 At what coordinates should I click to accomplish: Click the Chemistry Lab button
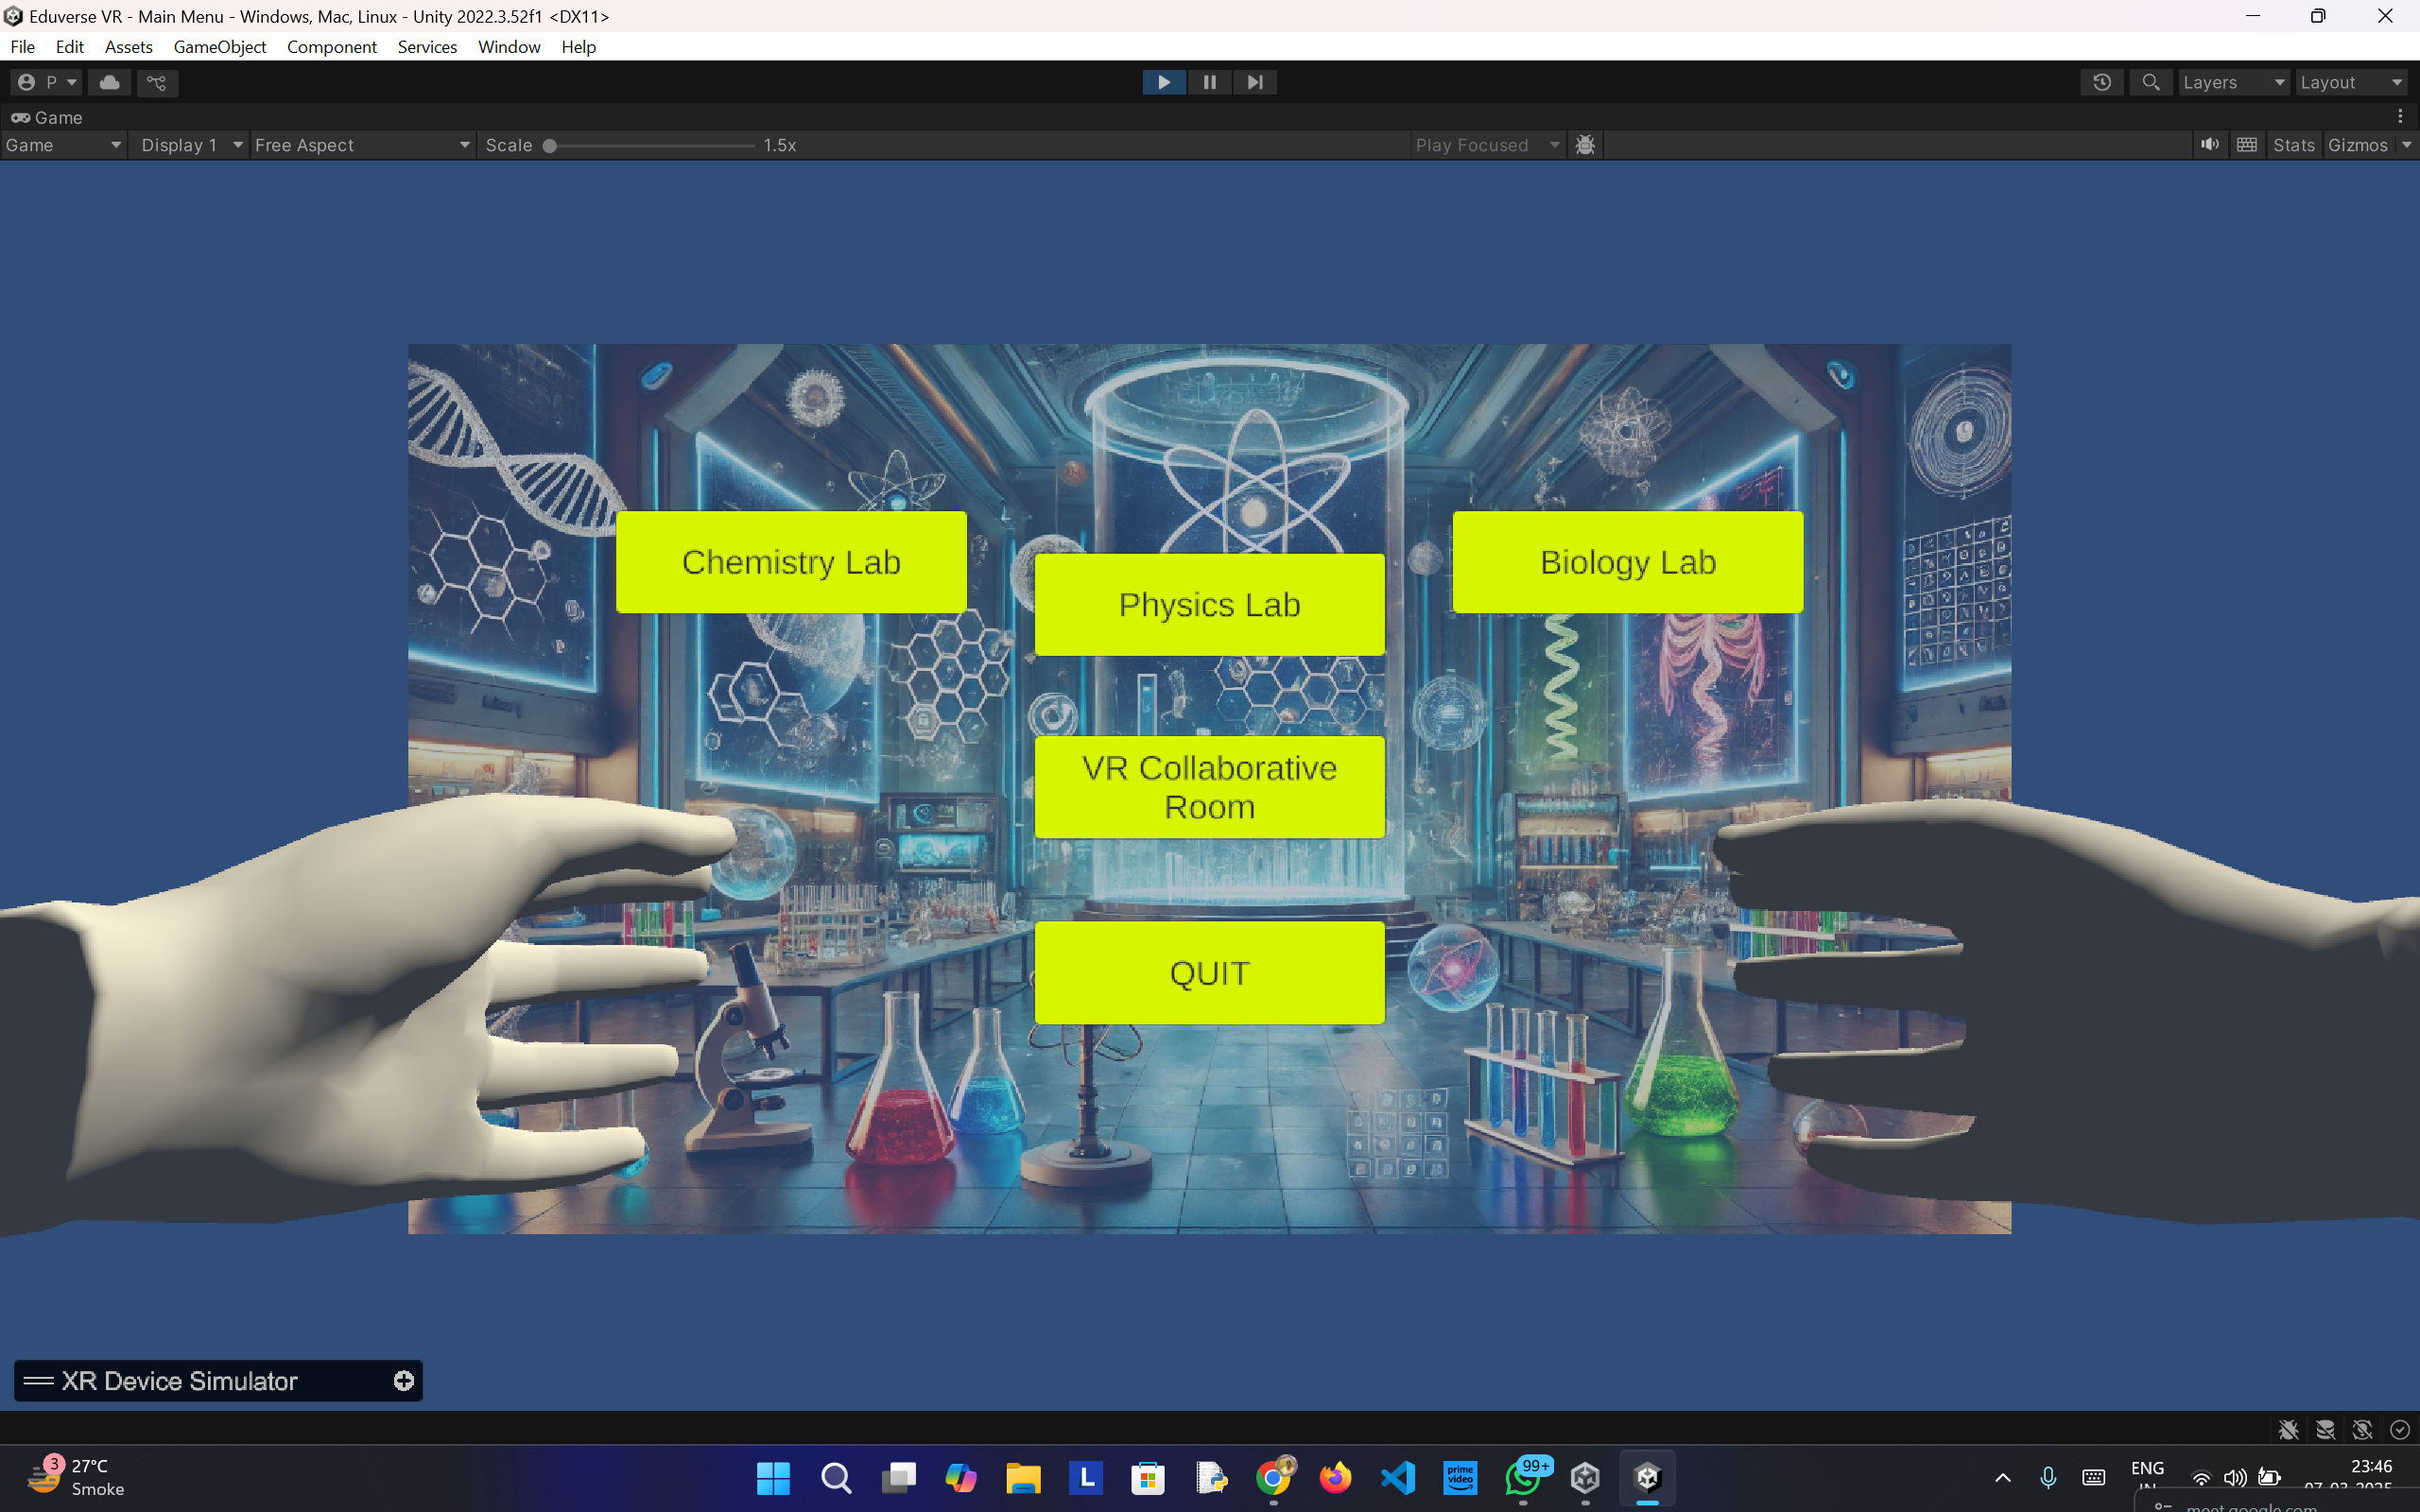[x=790, y=562]
